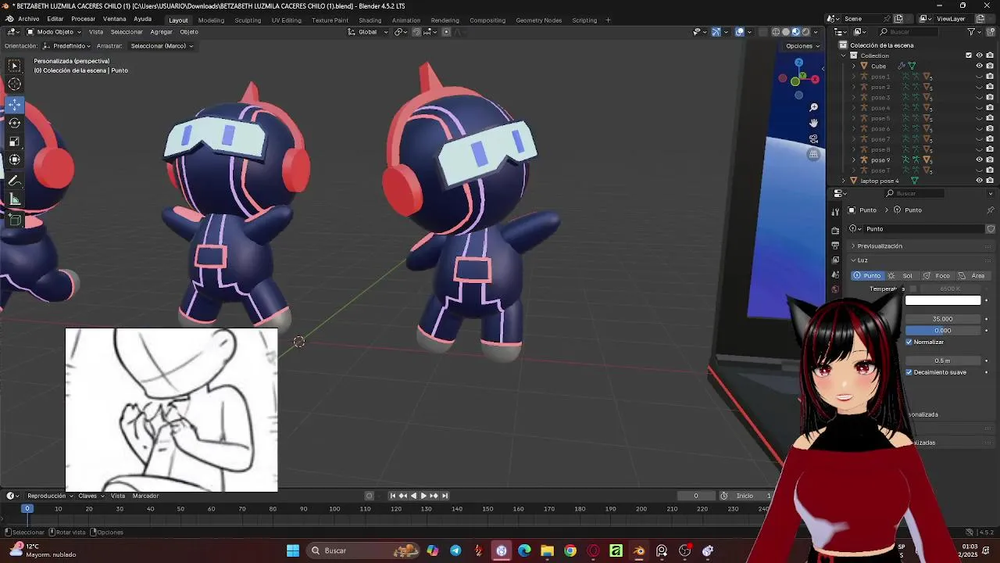This screenshot has height=563, width=1000.
Task: Open the Output properties tab
Action: 835,246
